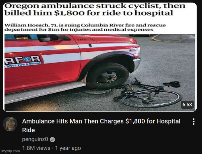Click the blue star-of-life emblem on the ambulance
This screenshot has height=154, width=202.
27,59
